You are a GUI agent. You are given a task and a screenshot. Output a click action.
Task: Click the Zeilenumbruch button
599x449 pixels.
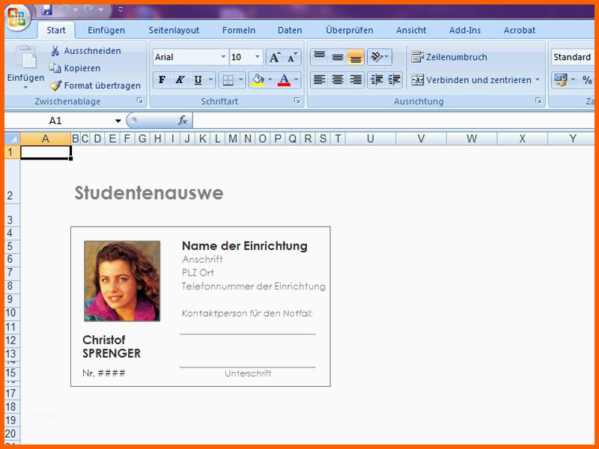point(449,57)
